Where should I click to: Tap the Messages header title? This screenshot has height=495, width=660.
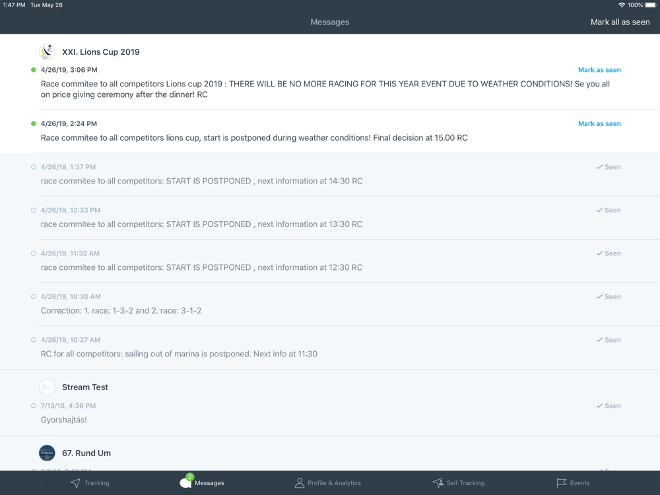point(330,22)
